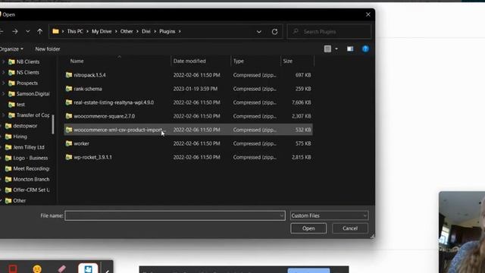Click the Cancel button
485x273 pixels.
coord(350,228)
